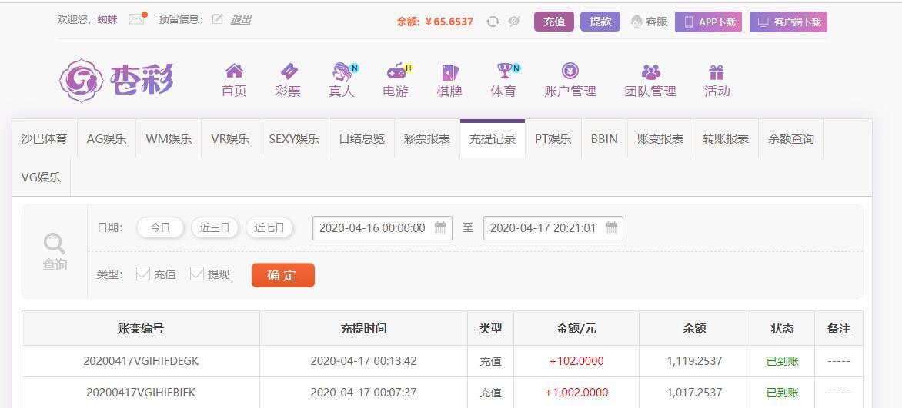Go to 首页 home

(233, 80)
